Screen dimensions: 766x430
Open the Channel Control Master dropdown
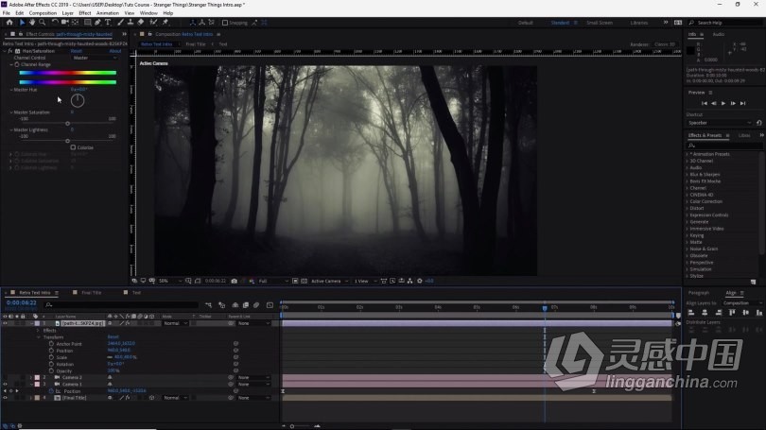[93, 58]
